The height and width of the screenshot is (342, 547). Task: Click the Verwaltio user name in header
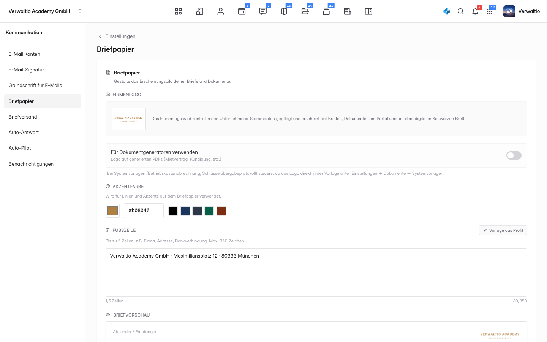coord(529,11)
